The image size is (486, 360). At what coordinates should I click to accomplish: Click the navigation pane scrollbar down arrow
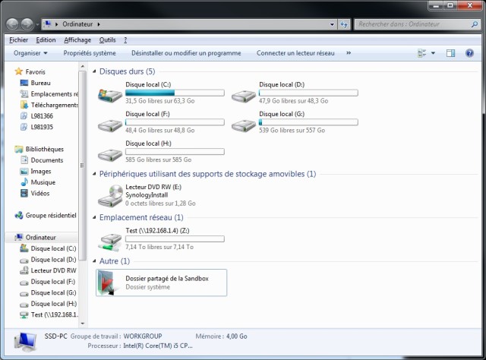pos(83,324)
